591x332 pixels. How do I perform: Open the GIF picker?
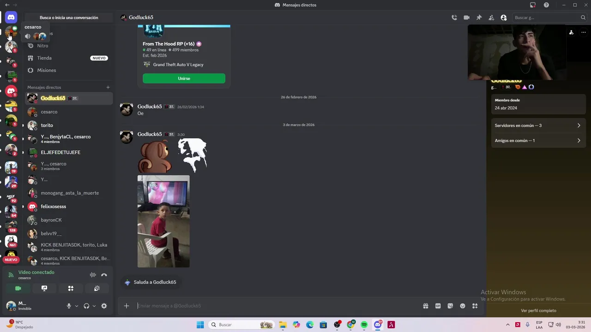coord(438,306)
